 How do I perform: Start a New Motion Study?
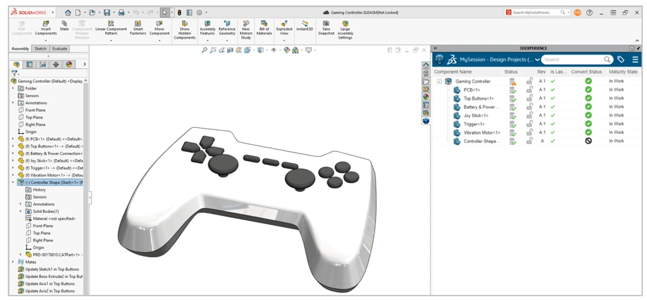(x=246, y=30)
